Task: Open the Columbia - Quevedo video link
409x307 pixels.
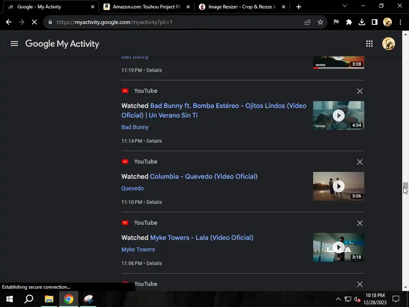Action: click(204, 176)
